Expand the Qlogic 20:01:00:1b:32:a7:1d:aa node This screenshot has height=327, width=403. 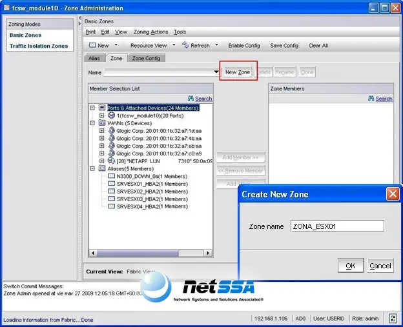[102, 131]
